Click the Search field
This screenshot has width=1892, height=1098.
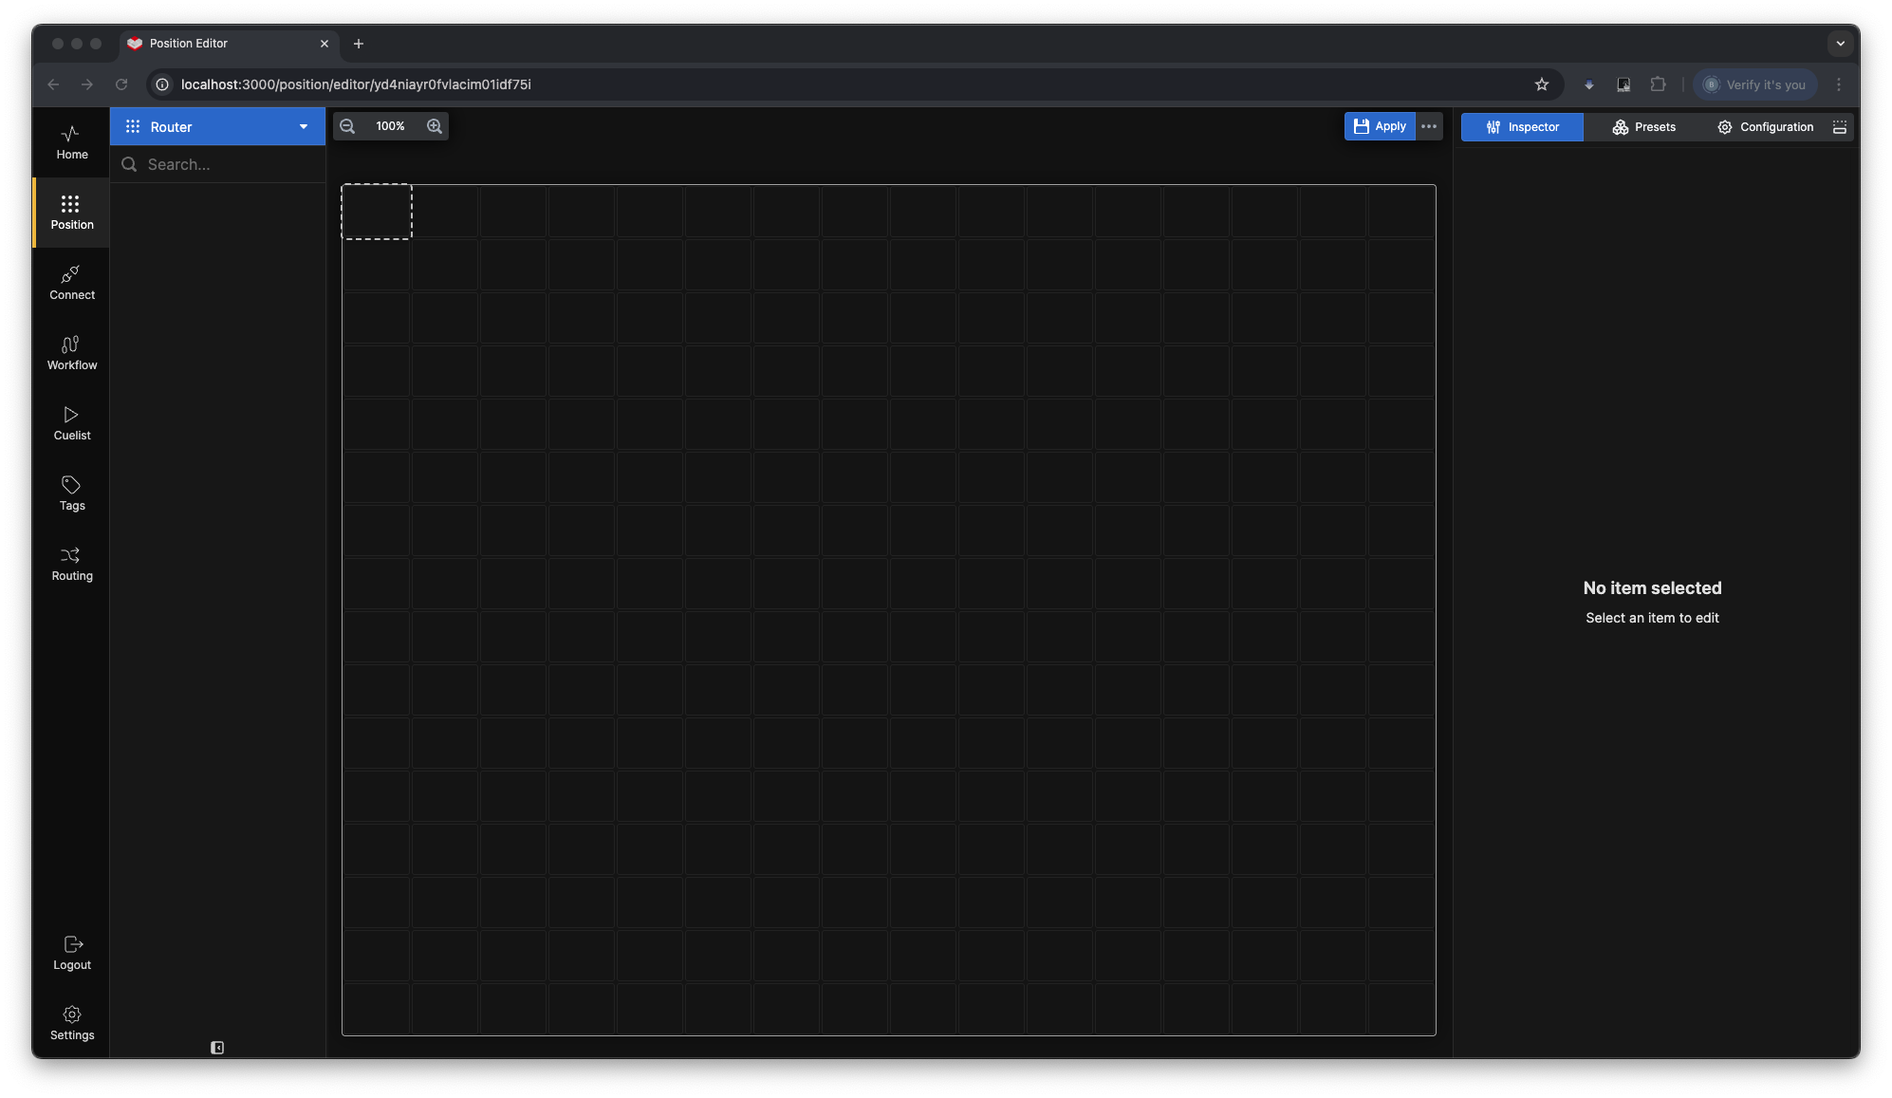pyautogui.click(x=217, y=164)
